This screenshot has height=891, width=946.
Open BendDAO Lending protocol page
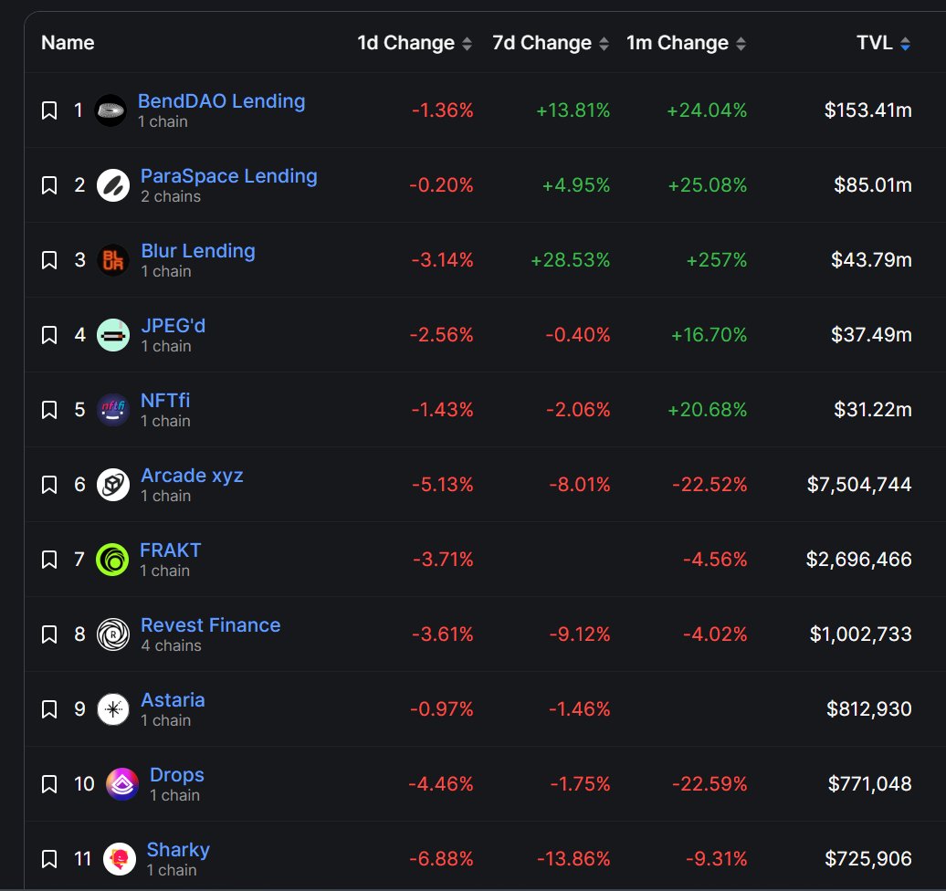[x=221, y=100]
